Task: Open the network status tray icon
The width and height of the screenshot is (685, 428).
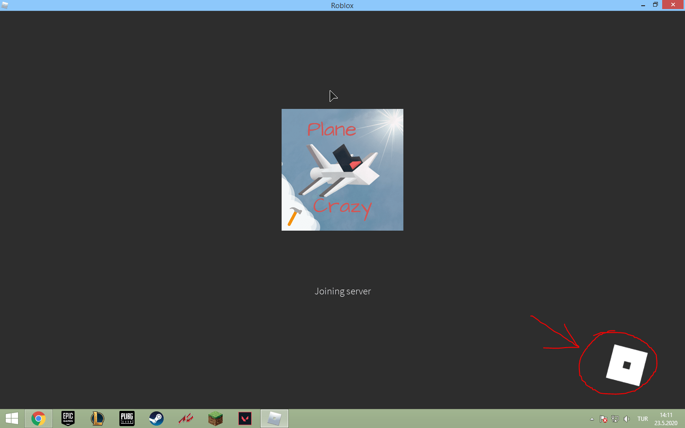Action: click(x=615, y=419)
